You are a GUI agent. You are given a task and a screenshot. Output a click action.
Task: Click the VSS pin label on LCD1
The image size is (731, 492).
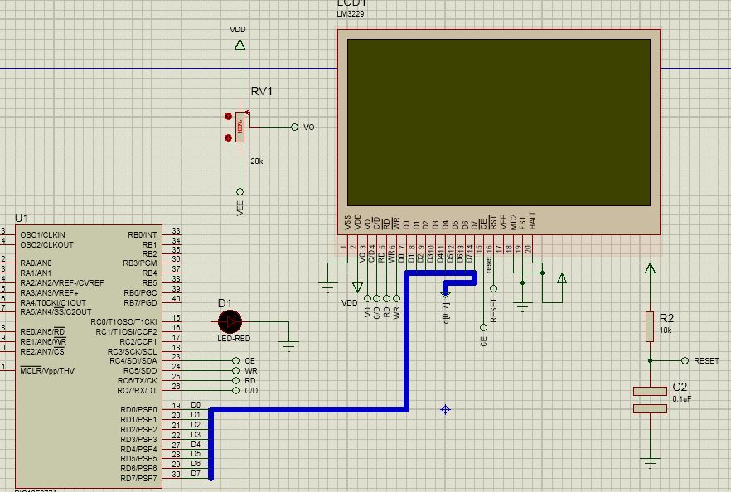click(x=347, y=223)
